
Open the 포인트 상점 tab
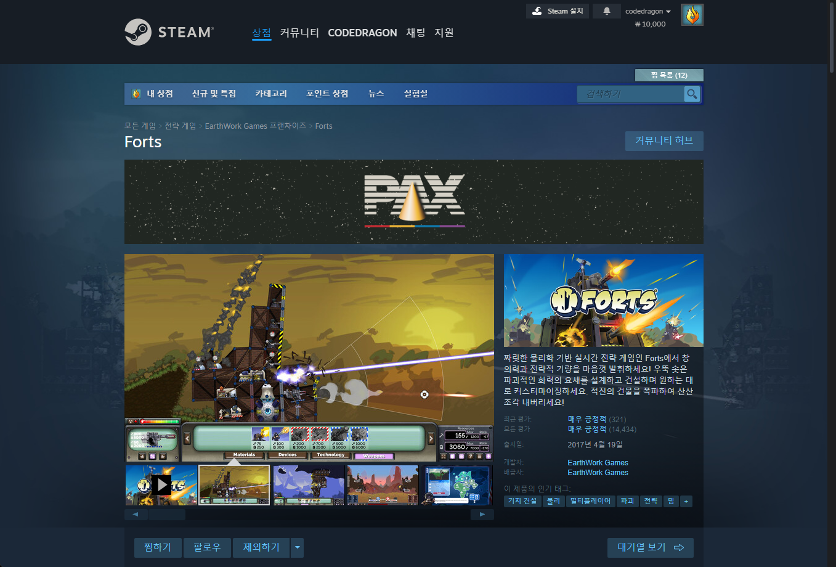[327, 94]
